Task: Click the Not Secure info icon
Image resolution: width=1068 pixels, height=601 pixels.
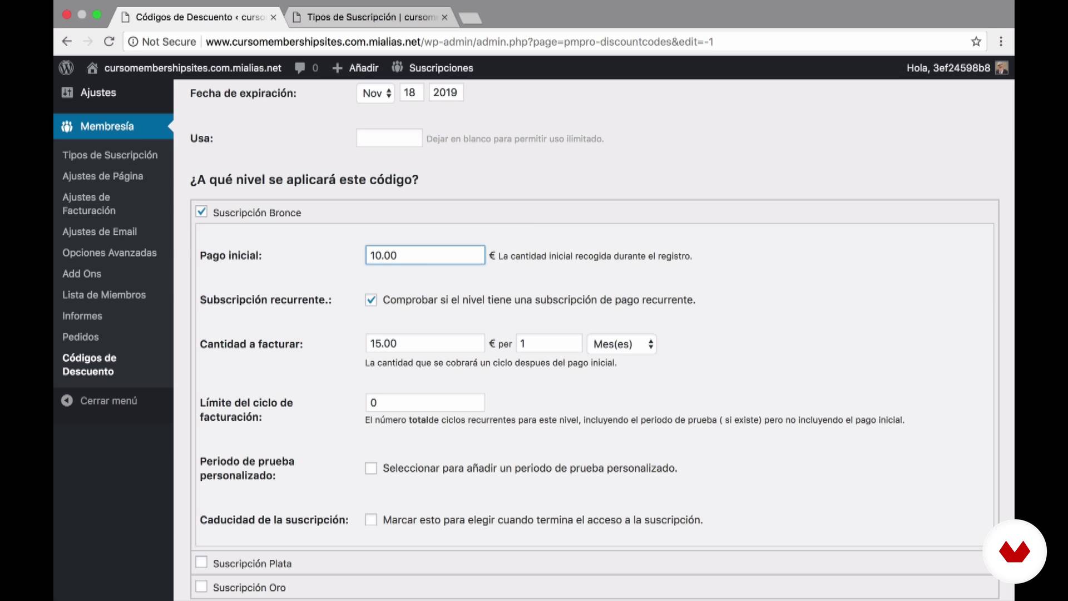Action: [133, 42]
